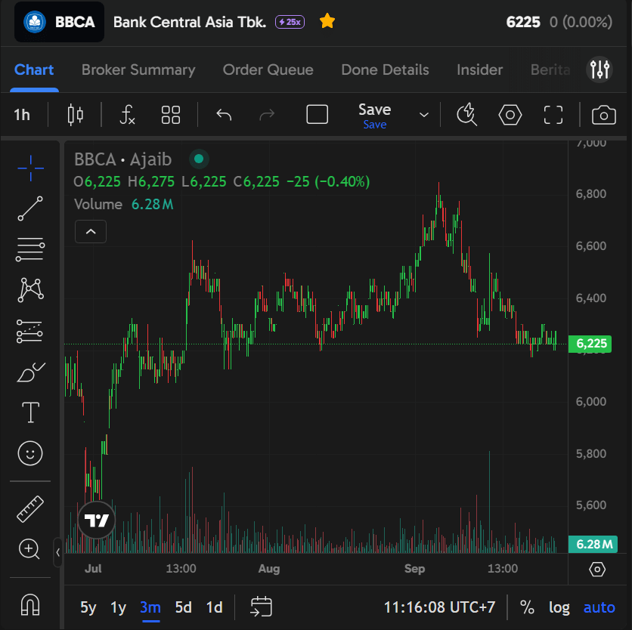Viewport: 632px width, 630px height.
Task: Select the crosshair cursor tool
Action: click(31, 168)
